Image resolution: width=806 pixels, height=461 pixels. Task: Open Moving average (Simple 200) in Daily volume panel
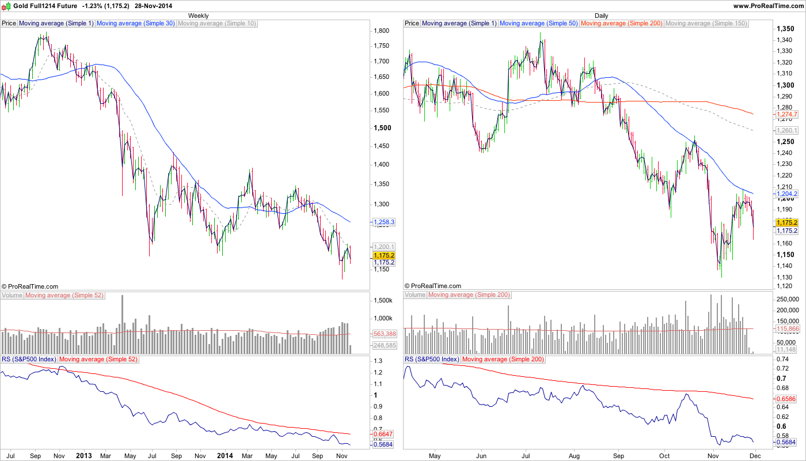469,295
